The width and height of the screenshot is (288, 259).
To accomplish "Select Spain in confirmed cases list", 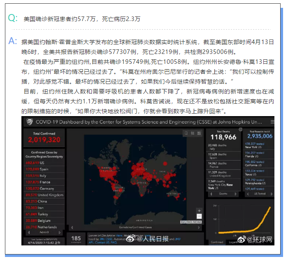I will [x=44, y=169].
